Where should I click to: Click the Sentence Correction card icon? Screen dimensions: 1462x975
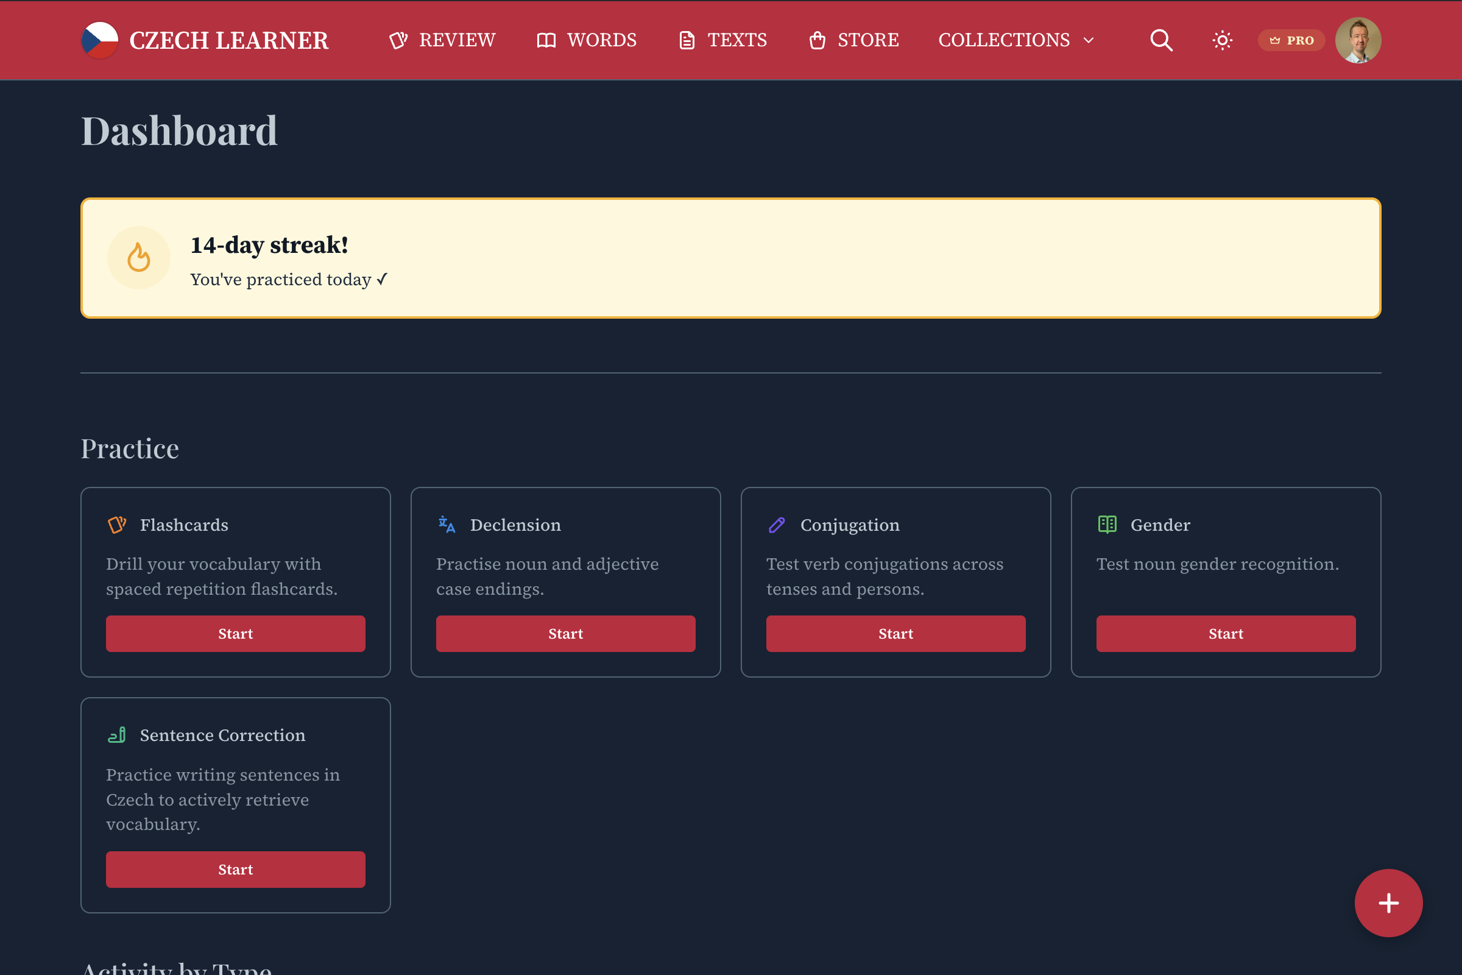coord(116,735)
